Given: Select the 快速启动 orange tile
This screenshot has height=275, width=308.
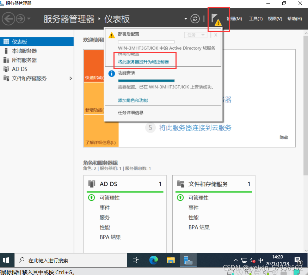Looking at the screenshot, I should click(94, 66).
